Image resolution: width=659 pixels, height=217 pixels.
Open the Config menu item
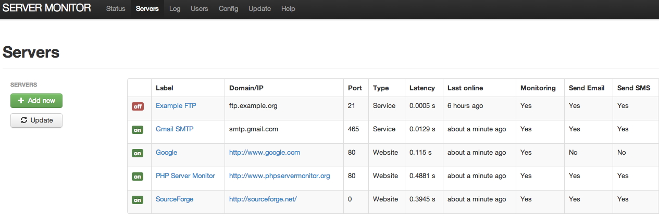228,9
